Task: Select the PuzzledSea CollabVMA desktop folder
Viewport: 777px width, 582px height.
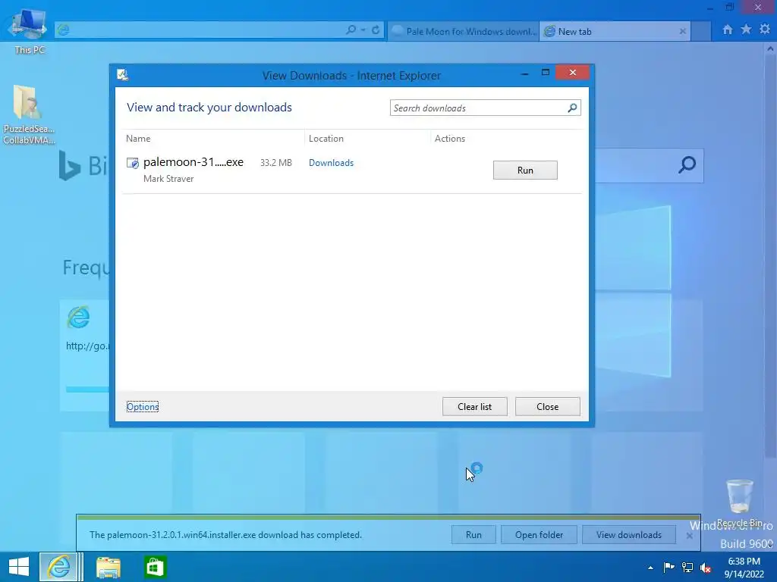Action: pos(29,115)
